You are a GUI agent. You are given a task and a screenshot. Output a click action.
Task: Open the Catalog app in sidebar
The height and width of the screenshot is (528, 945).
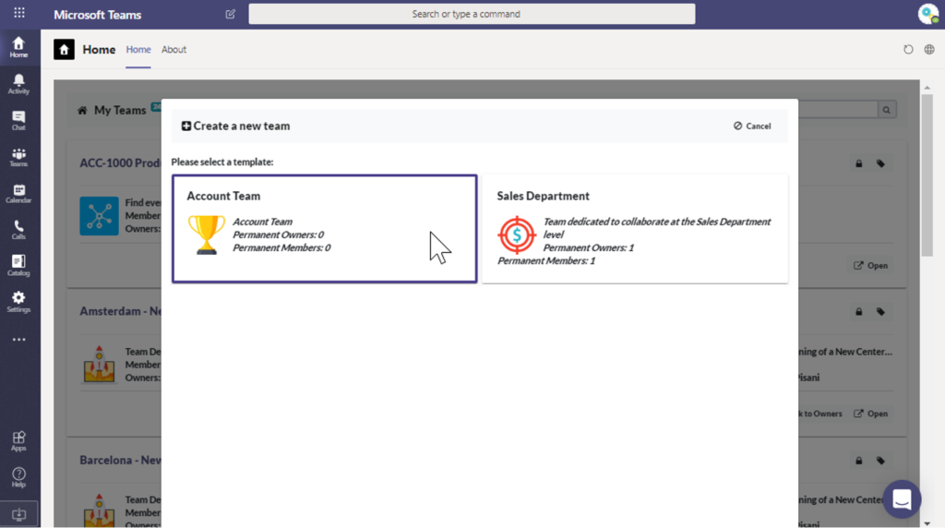[18, 266]
